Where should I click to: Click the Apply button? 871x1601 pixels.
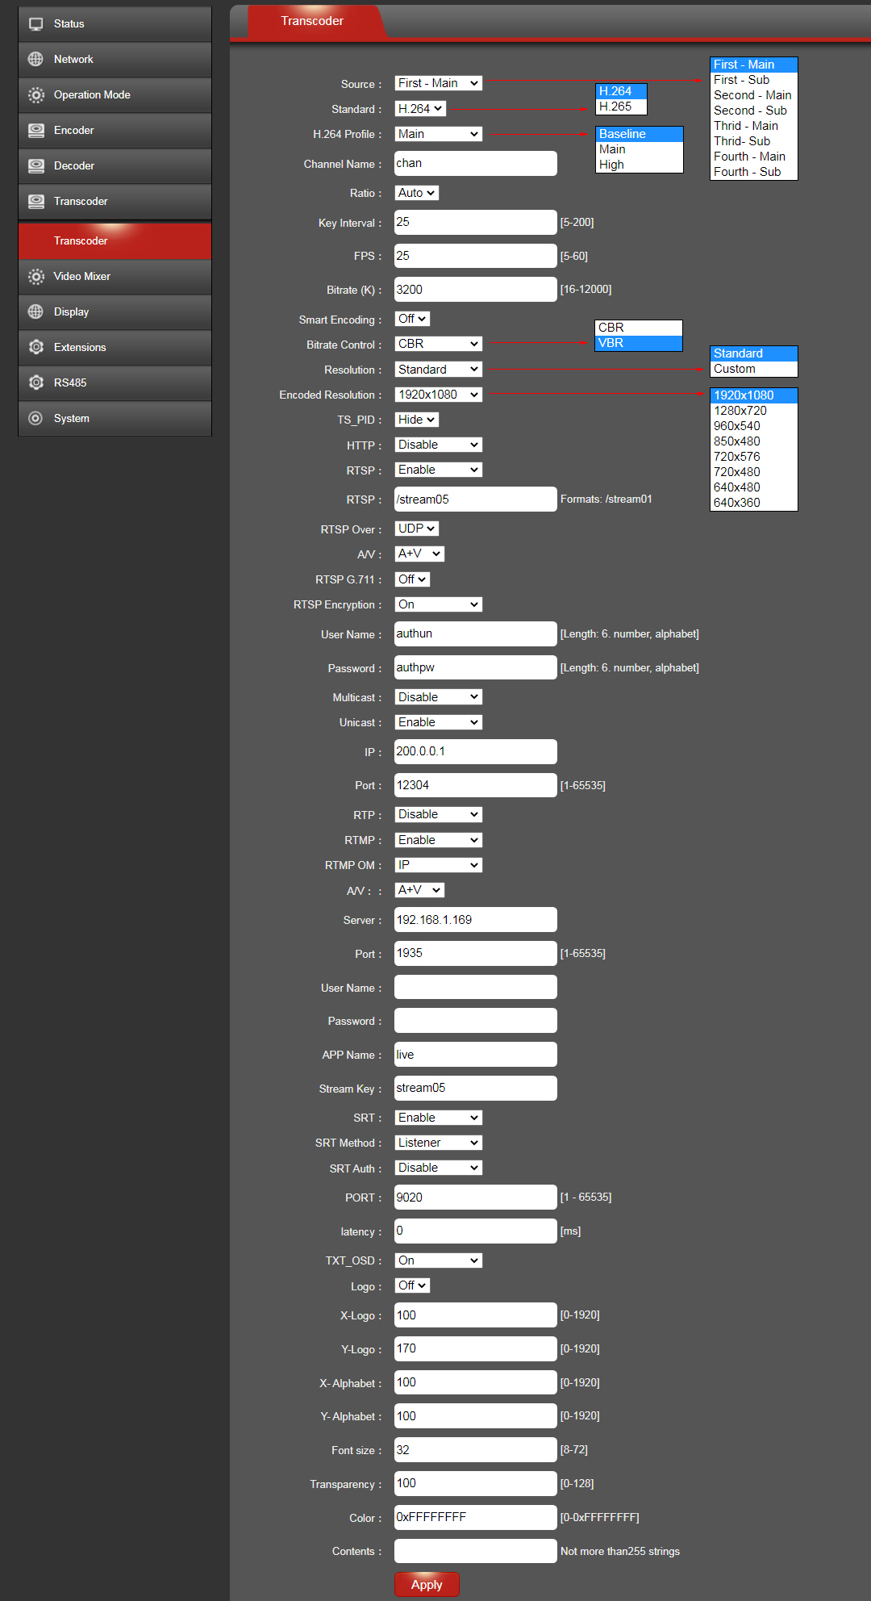[427, 1584]
